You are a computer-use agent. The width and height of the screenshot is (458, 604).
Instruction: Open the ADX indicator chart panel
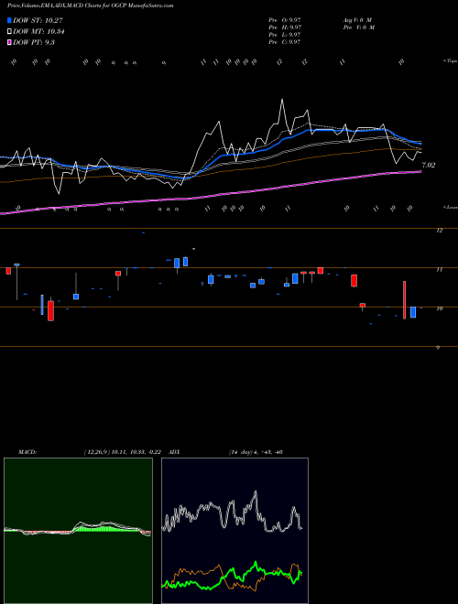click(234, 531)
